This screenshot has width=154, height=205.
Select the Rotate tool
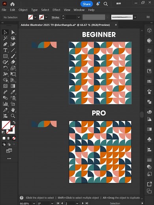click(x=5, y=68)
